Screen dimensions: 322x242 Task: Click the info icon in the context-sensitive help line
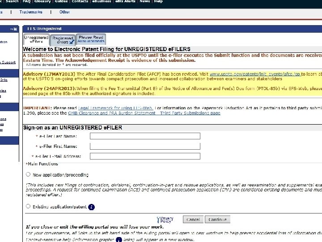[119, 240]
